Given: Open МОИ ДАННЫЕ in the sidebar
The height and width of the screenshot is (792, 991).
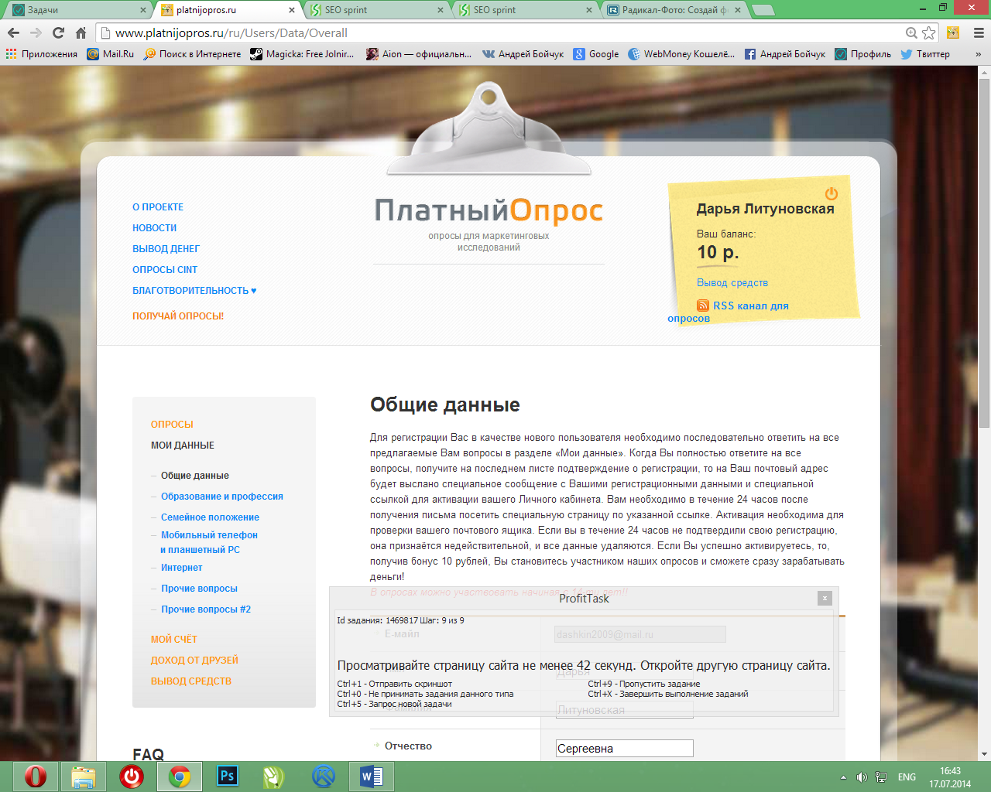Looking at the screenshot, I should click(183, 445).
